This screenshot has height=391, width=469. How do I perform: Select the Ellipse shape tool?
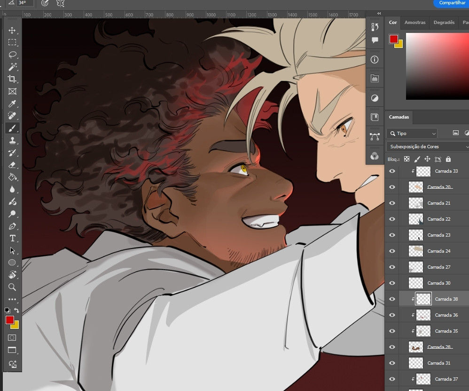[12, 263]
